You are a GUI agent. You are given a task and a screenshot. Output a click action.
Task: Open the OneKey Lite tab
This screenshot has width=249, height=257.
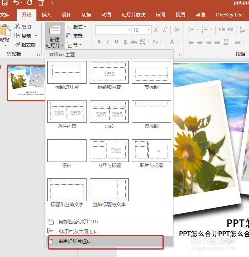229,15
